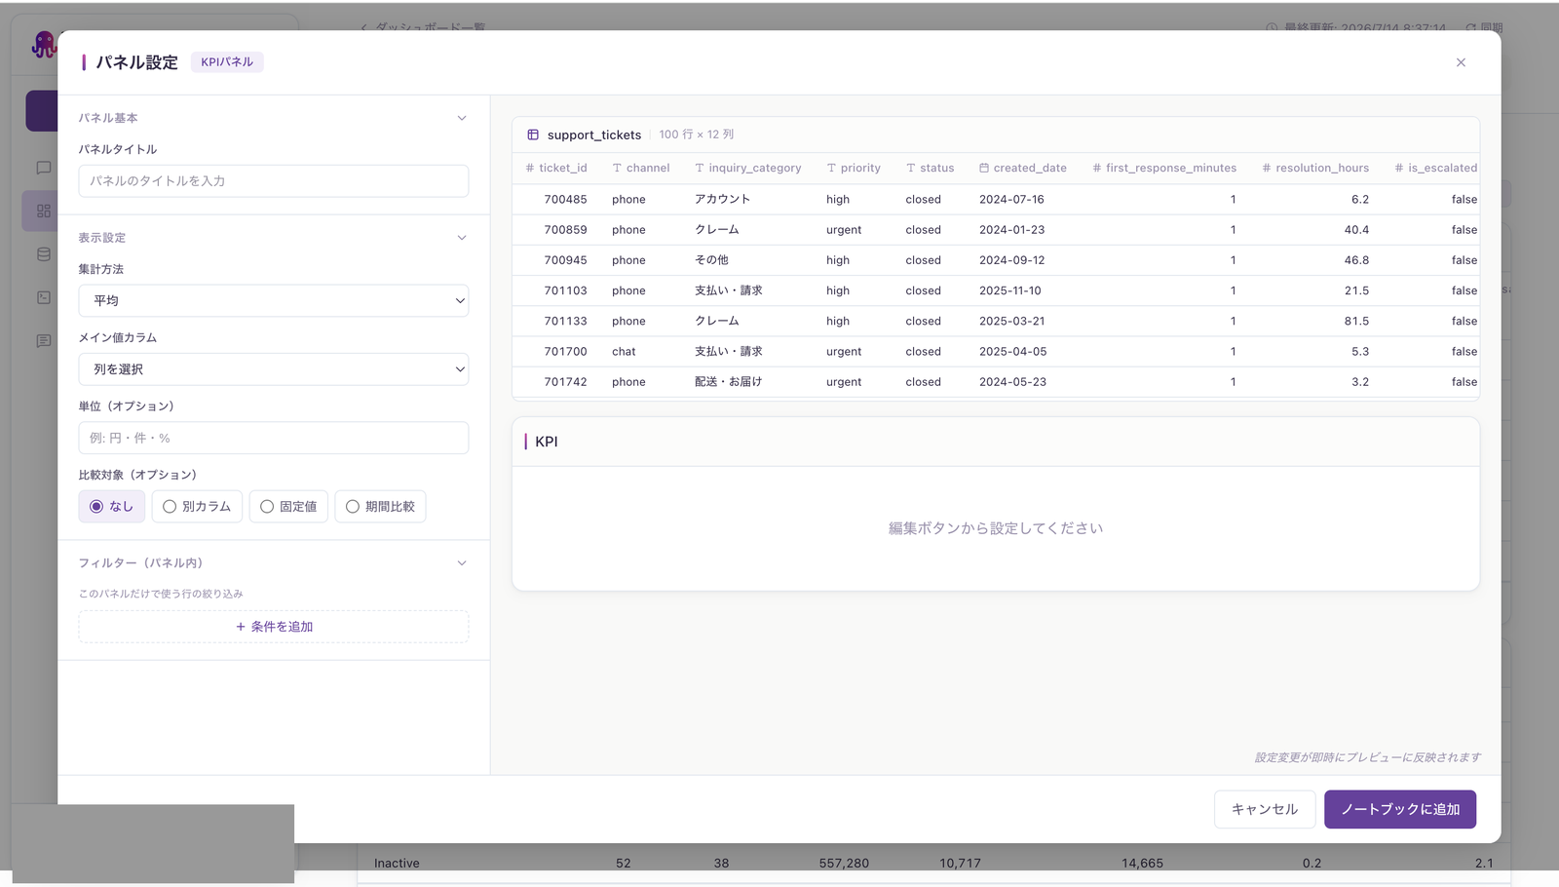Screen dimensions: 1559x887
Task: Click the first_response_minutes column header
Action: 1164,168
